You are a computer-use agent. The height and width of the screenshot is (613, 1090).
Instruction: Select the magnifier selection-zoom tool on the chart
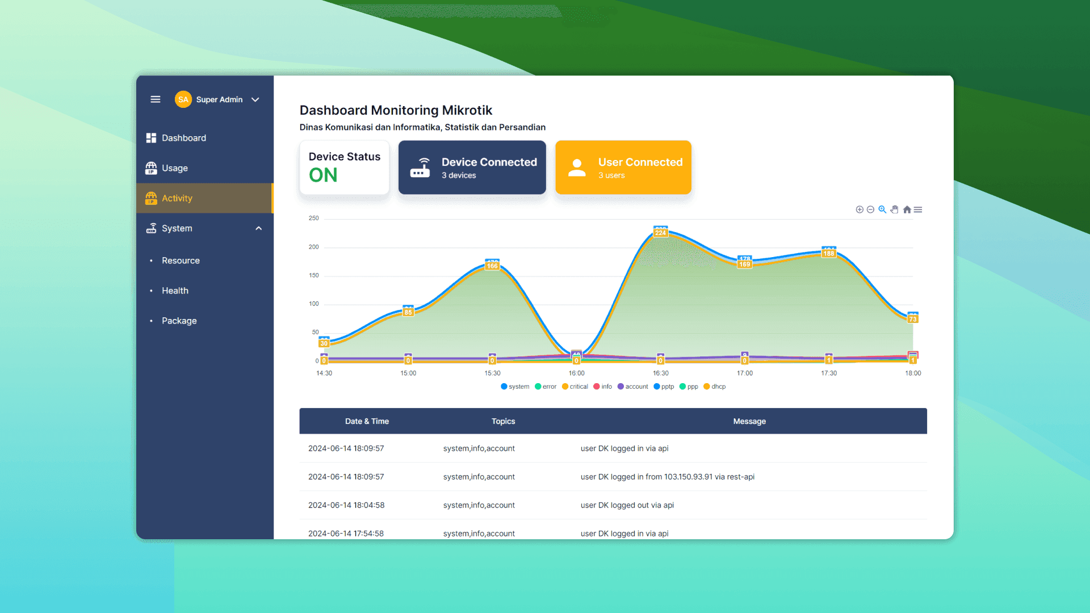point(882,209)
